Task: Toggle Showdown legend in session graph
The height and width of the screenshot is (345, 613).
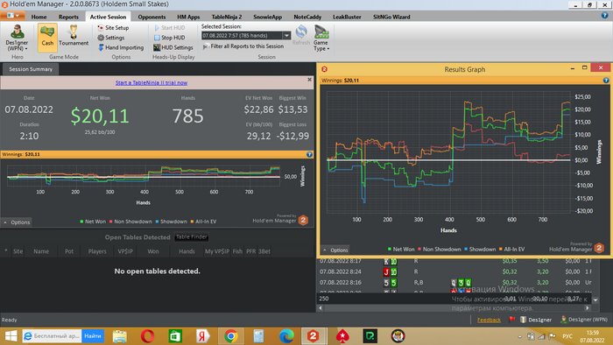Action: tap(171, 222)
